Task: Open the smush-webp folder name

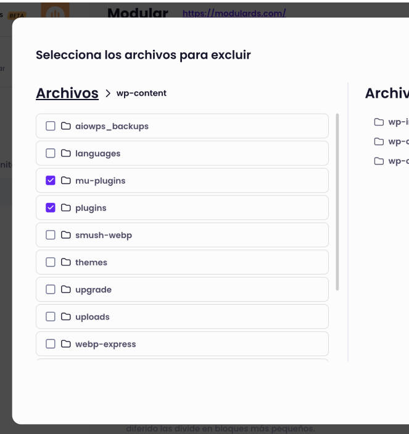Action: 104,236
